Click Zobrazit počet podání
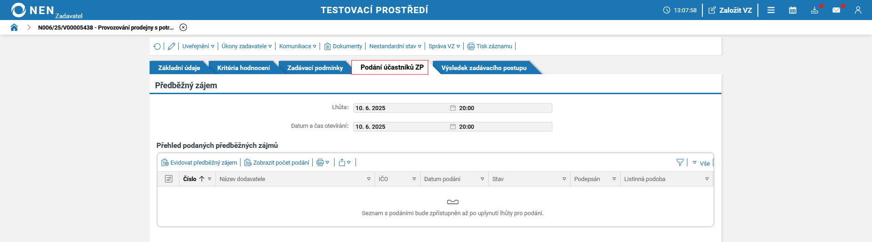 (x=277, y=163)
